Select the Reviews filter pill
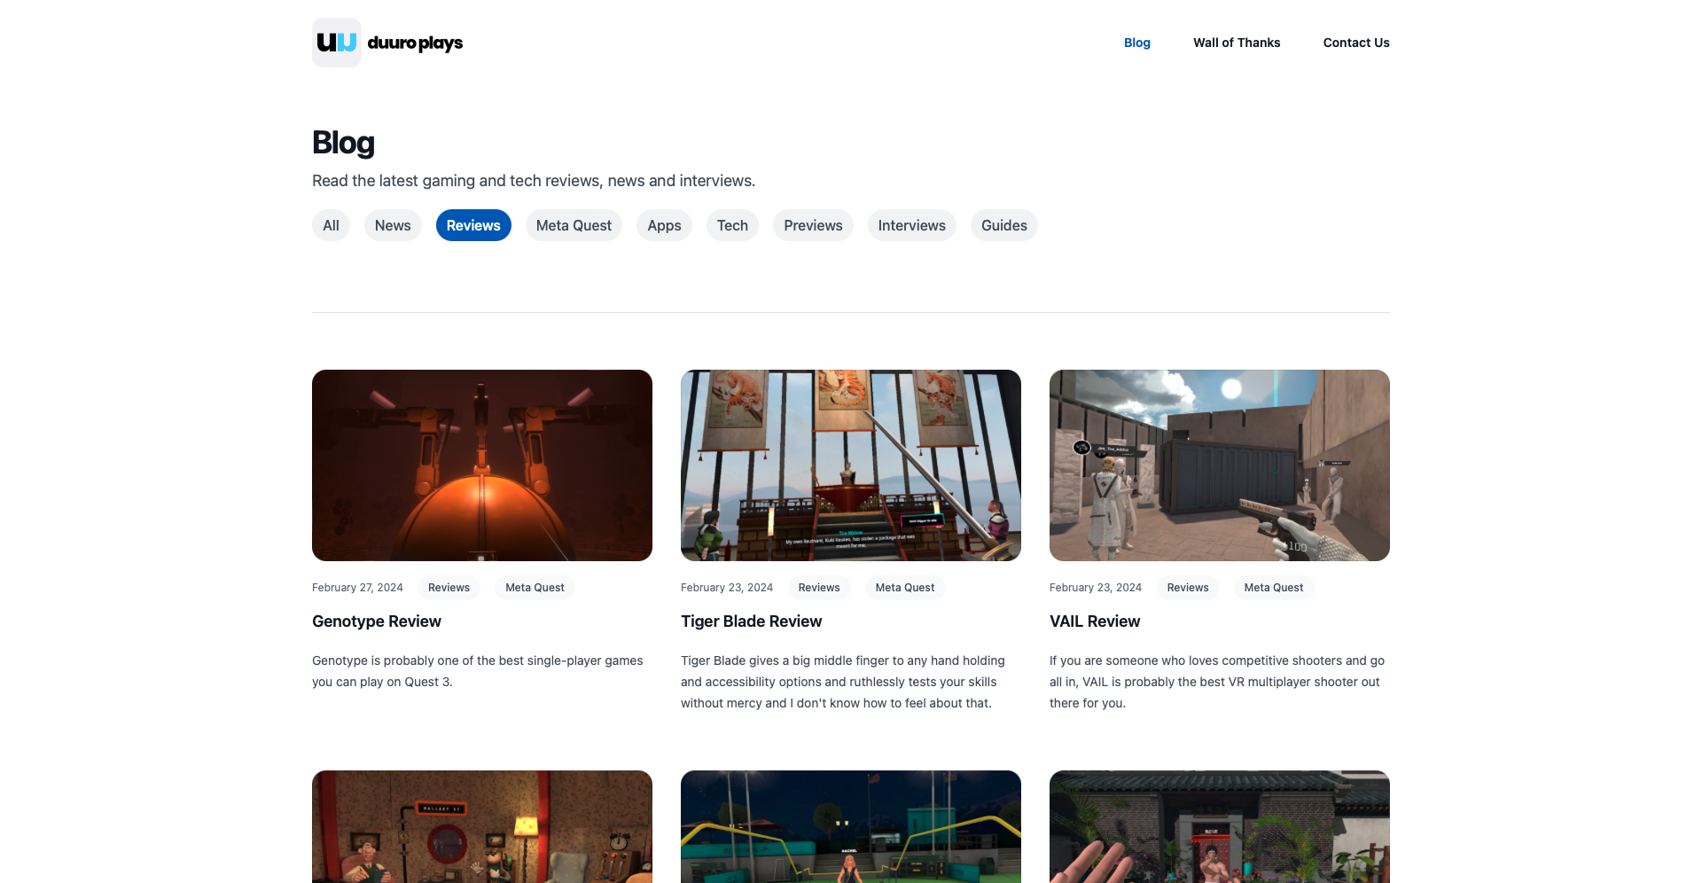 473,225
